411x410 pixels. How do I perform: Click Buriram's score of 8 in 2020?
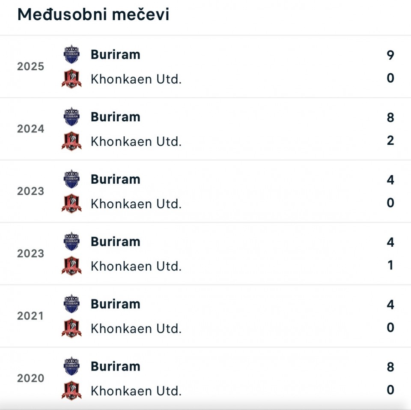click(x=390, y=367)
